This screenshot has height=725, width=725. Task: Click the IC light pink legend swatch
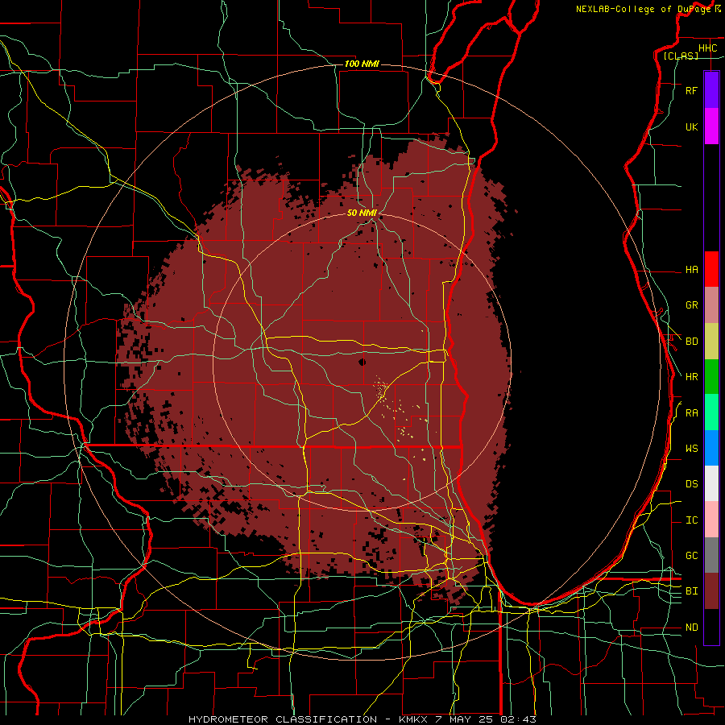(x=711, y=520)
